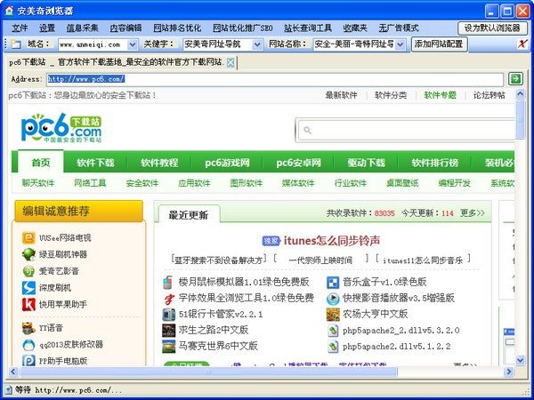Open the 网站排名优化 menu
534x400 pixels.
(177, 28)
